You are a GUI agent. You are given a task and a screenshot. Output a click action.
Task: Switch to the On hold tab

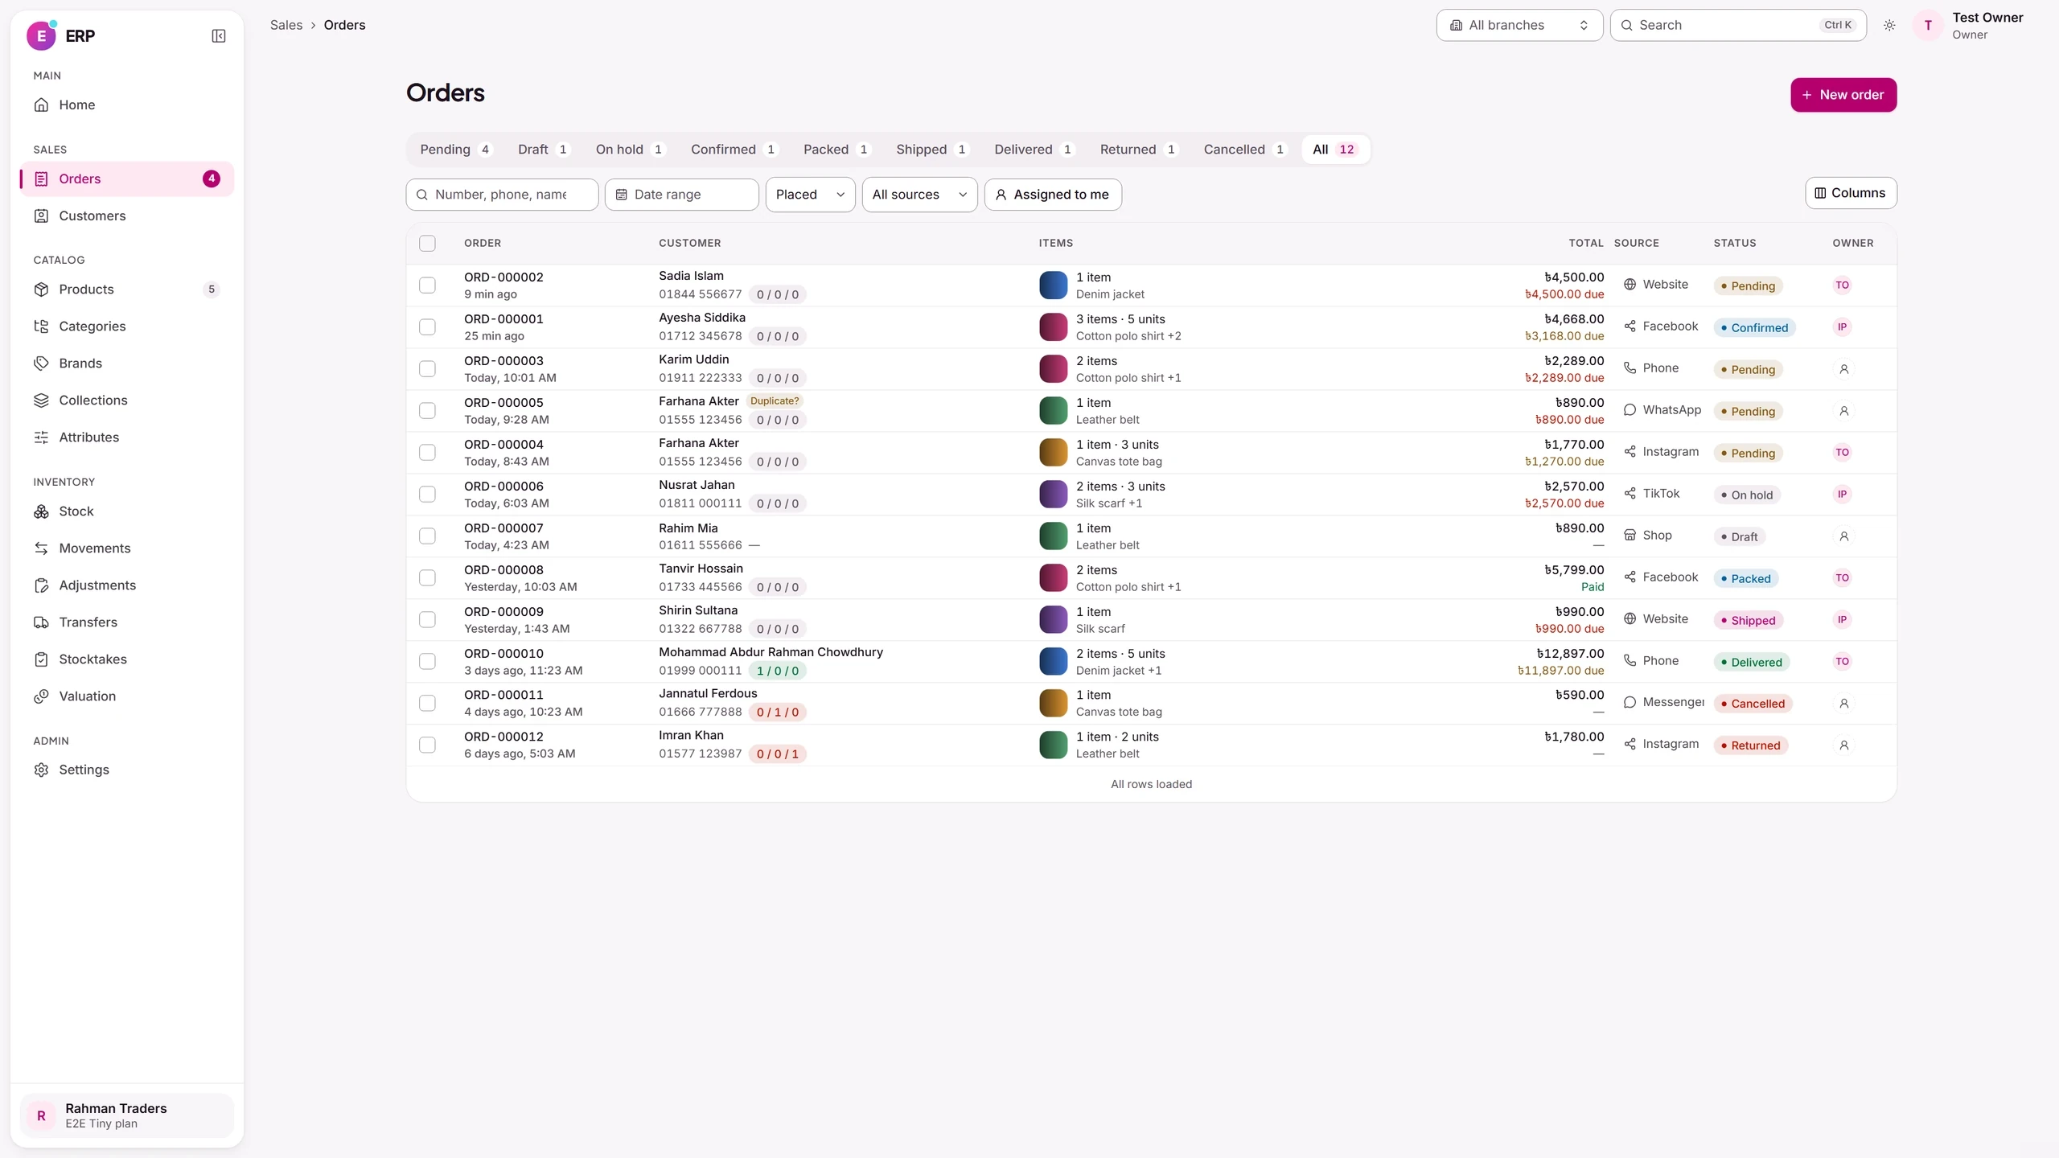[x=631, y=150]
